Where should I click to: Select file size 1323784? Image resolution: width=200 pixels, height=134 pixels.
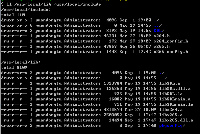coord(113,83)
